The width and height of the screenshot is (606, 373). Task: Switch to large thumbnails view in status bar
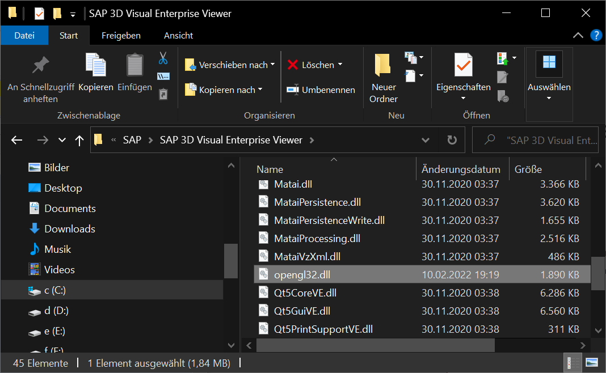592,363
